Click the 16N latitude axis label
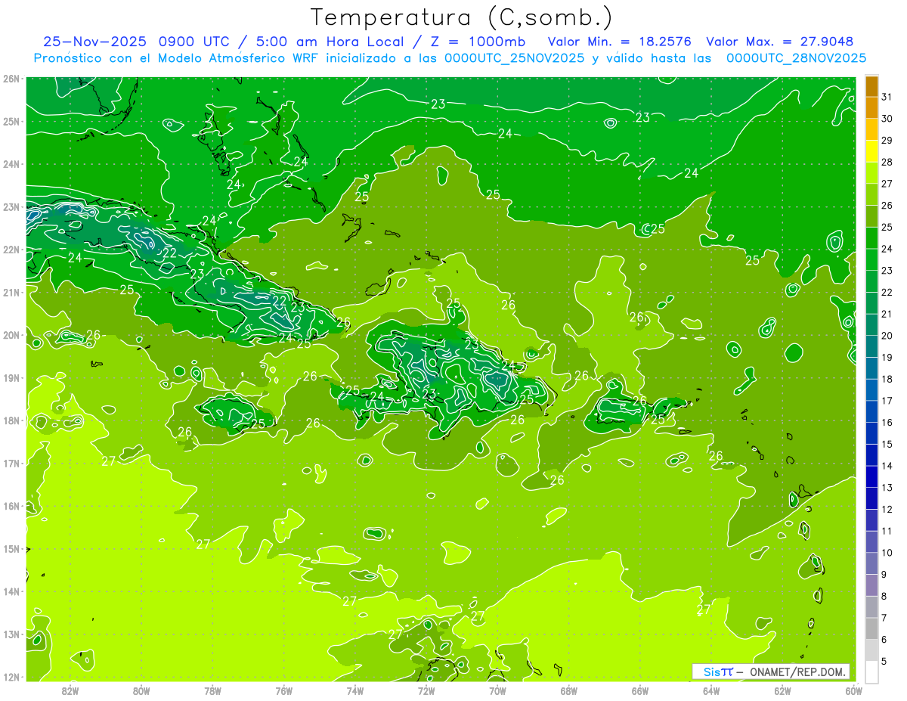 [x=12, y=506]
